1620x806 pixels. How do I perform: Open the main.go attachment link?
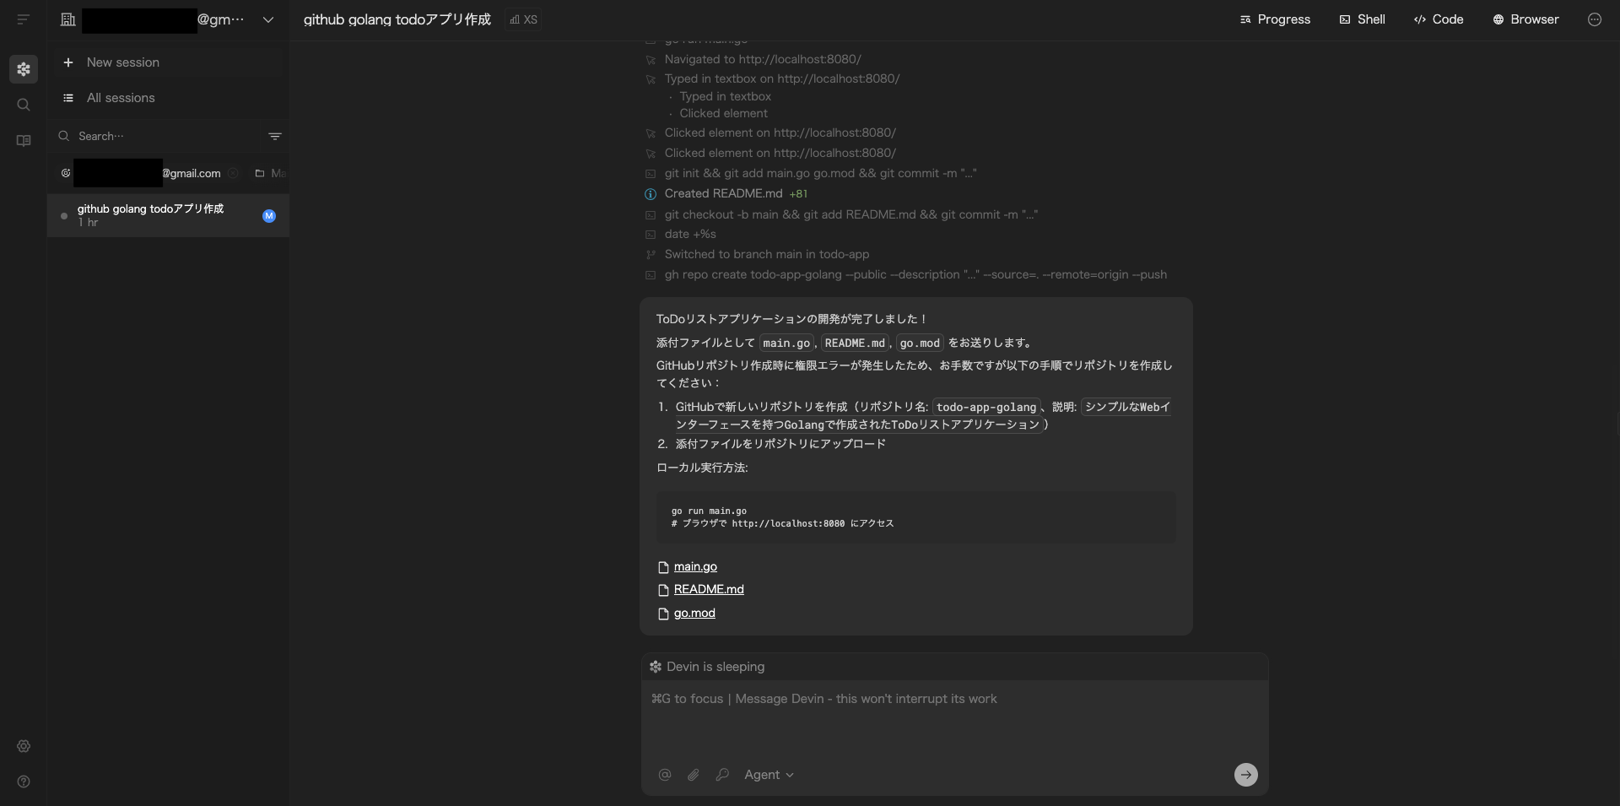coord(695,566)
